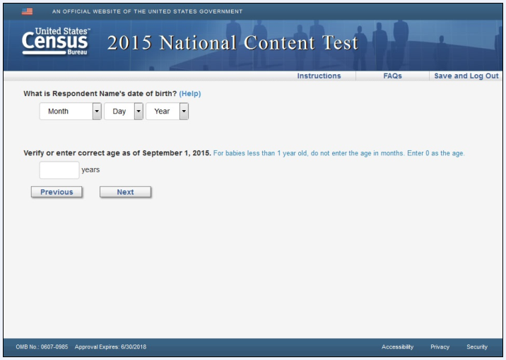506x360 pixels.
Task: Open the Accessibility footer link
Action: point(397,347)
